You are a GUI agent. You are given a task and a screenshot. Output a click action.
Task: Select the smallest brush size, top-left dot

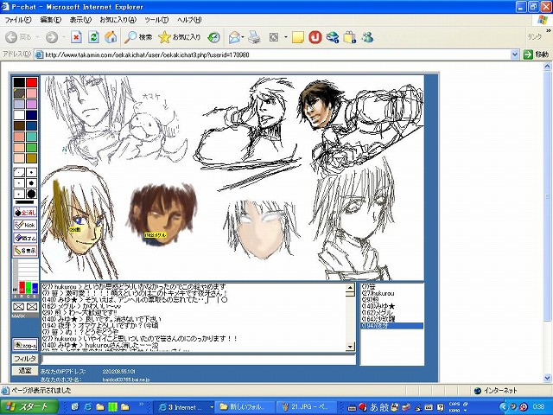click(x=19, y=173)
